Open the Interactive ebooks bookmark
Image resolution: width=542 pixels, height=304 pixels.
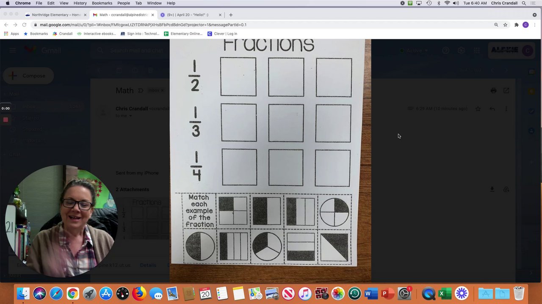point(97,34)
